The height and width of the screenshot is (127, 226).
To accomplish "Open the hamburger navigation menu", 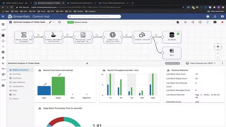I will coord(3,17).
